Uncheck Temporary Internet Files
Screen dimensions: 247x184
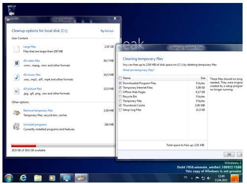click(x=120, y=88)
